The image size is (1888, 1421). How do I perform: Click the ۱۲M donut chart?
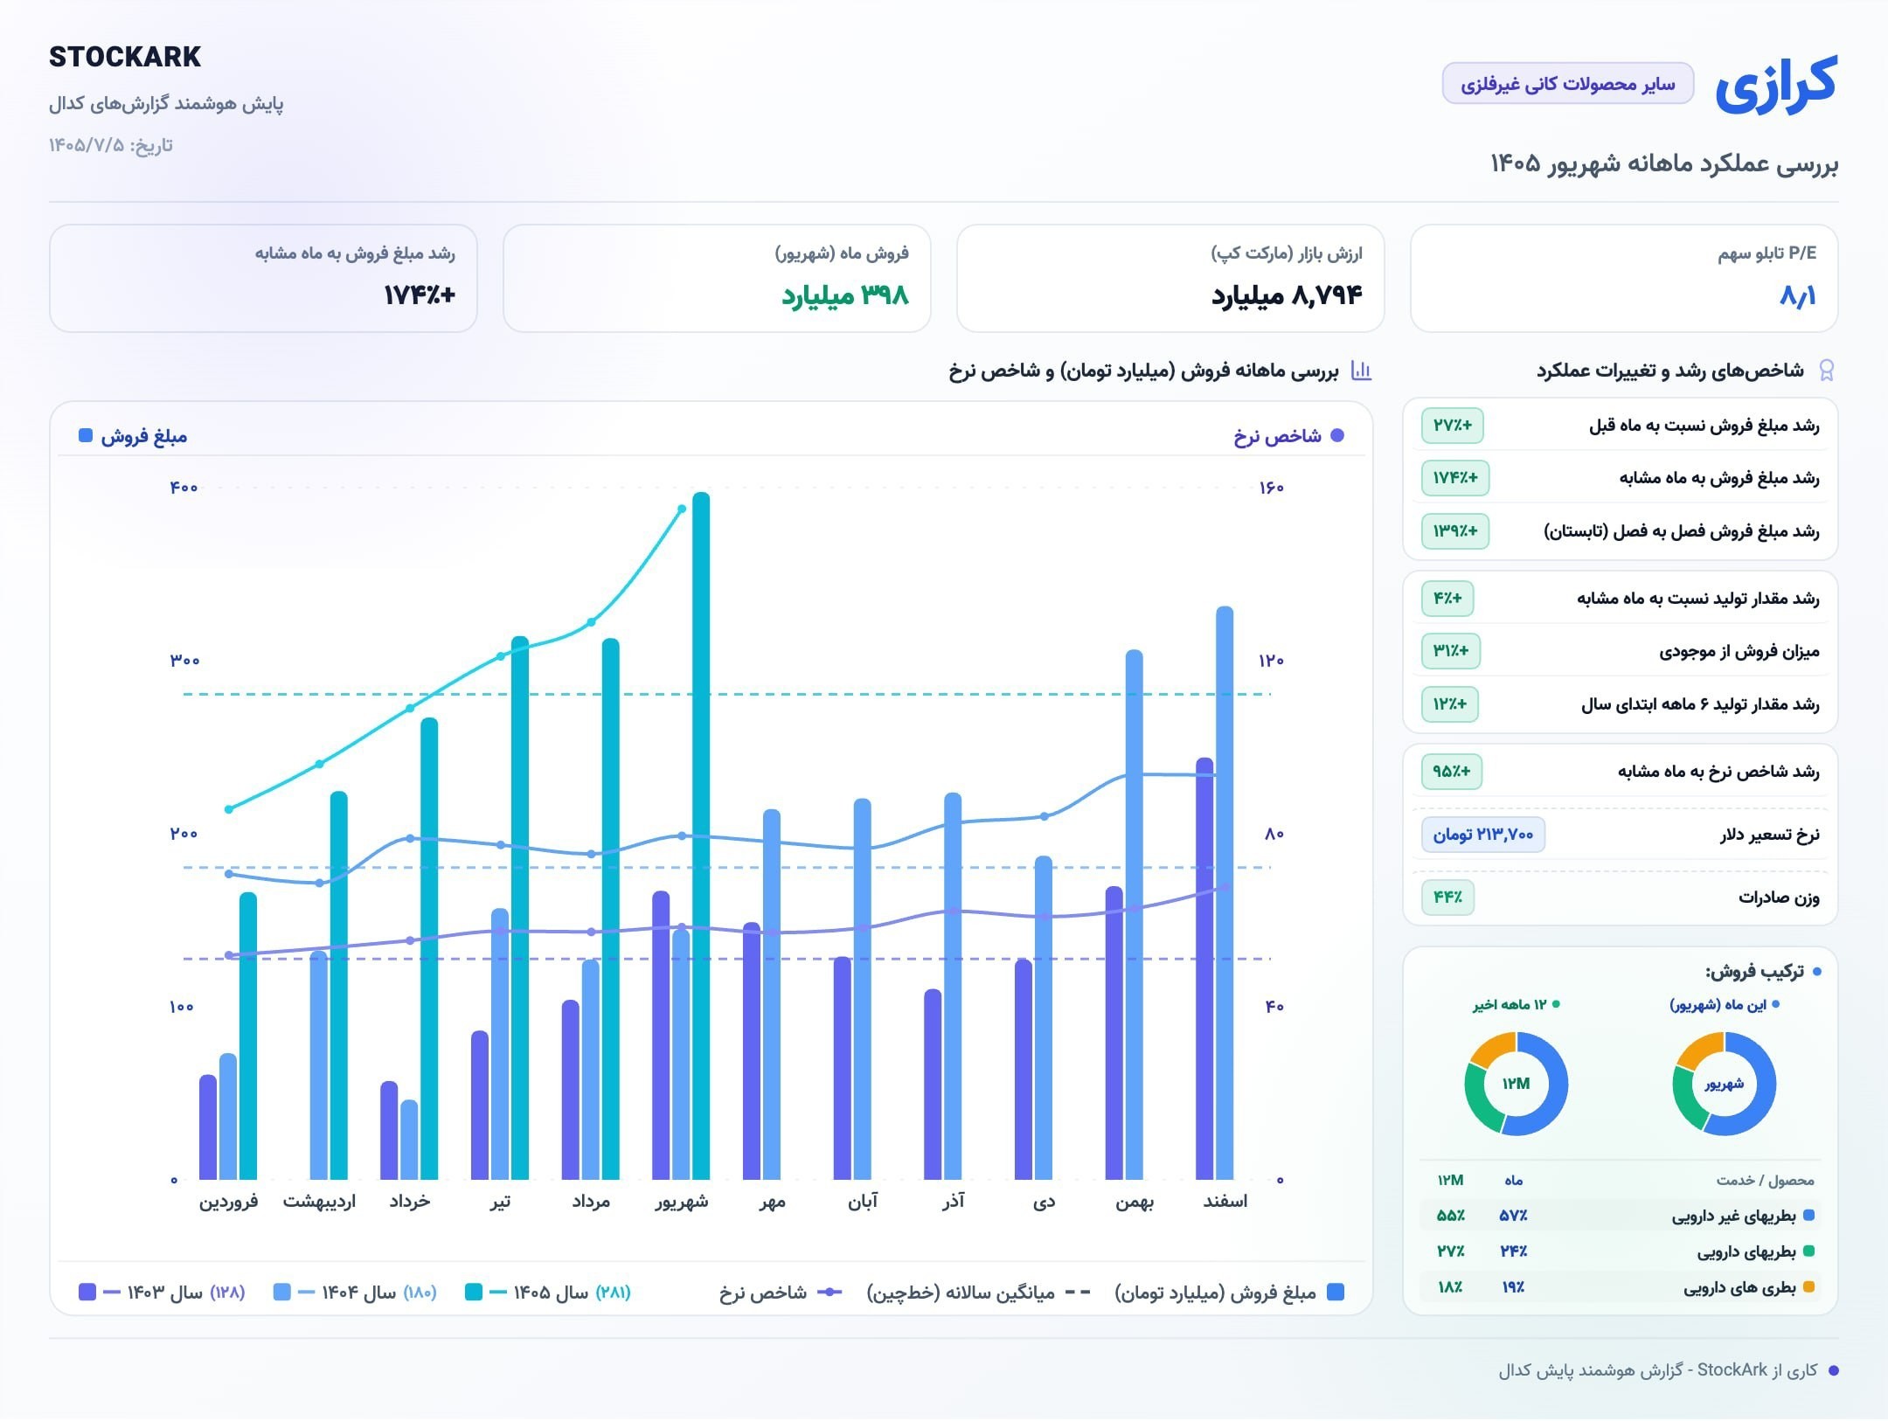pos(1516,1084)
